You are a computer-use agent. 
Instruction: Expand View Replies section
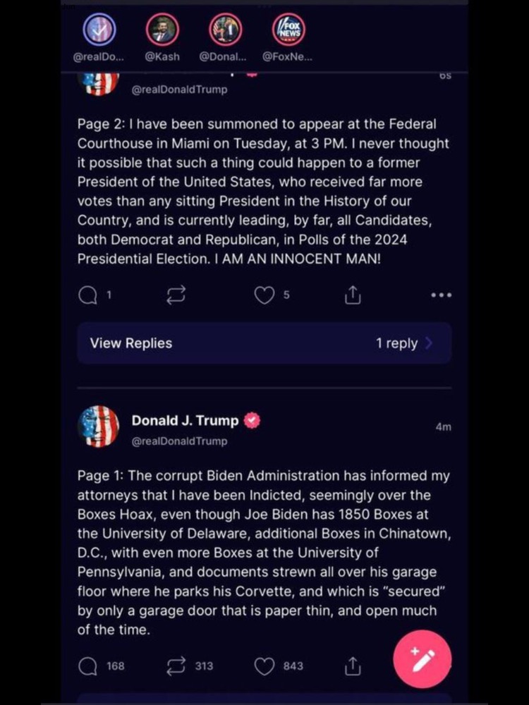131,343
